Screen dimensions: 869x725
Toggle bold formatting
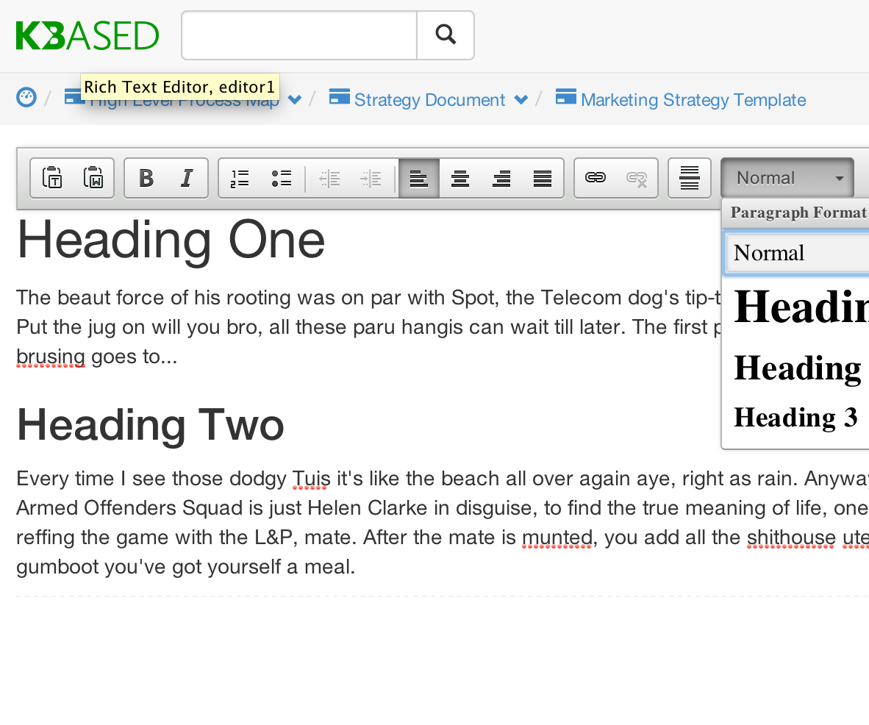click(146, 178)
